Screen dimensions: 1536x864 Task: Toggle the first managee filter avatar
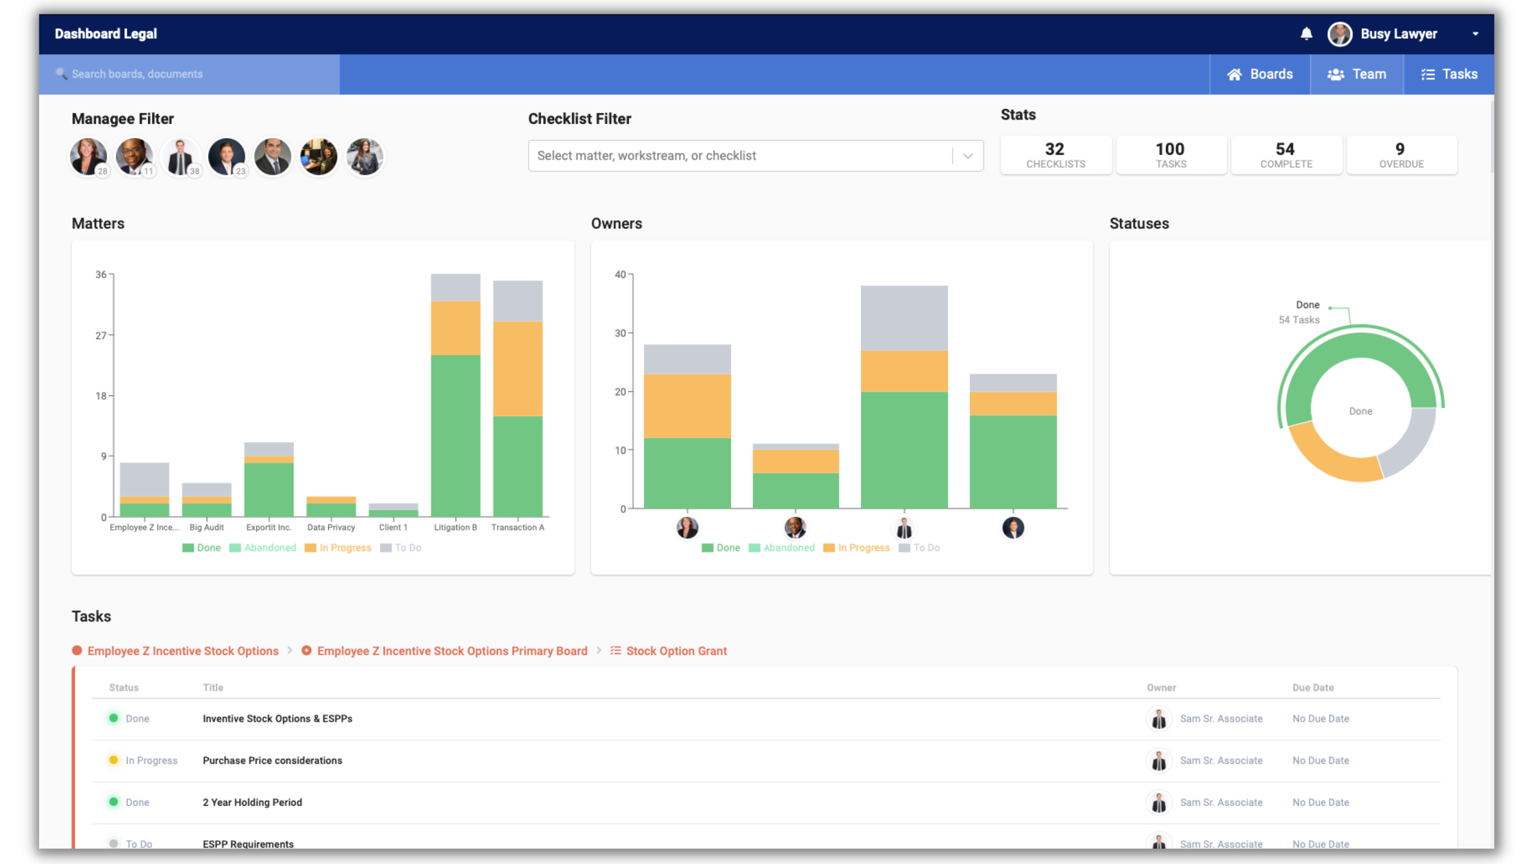point(87,155)
